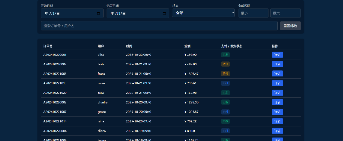
Task: Open 详情 for grace's order A202410221007
Action: 277,112
